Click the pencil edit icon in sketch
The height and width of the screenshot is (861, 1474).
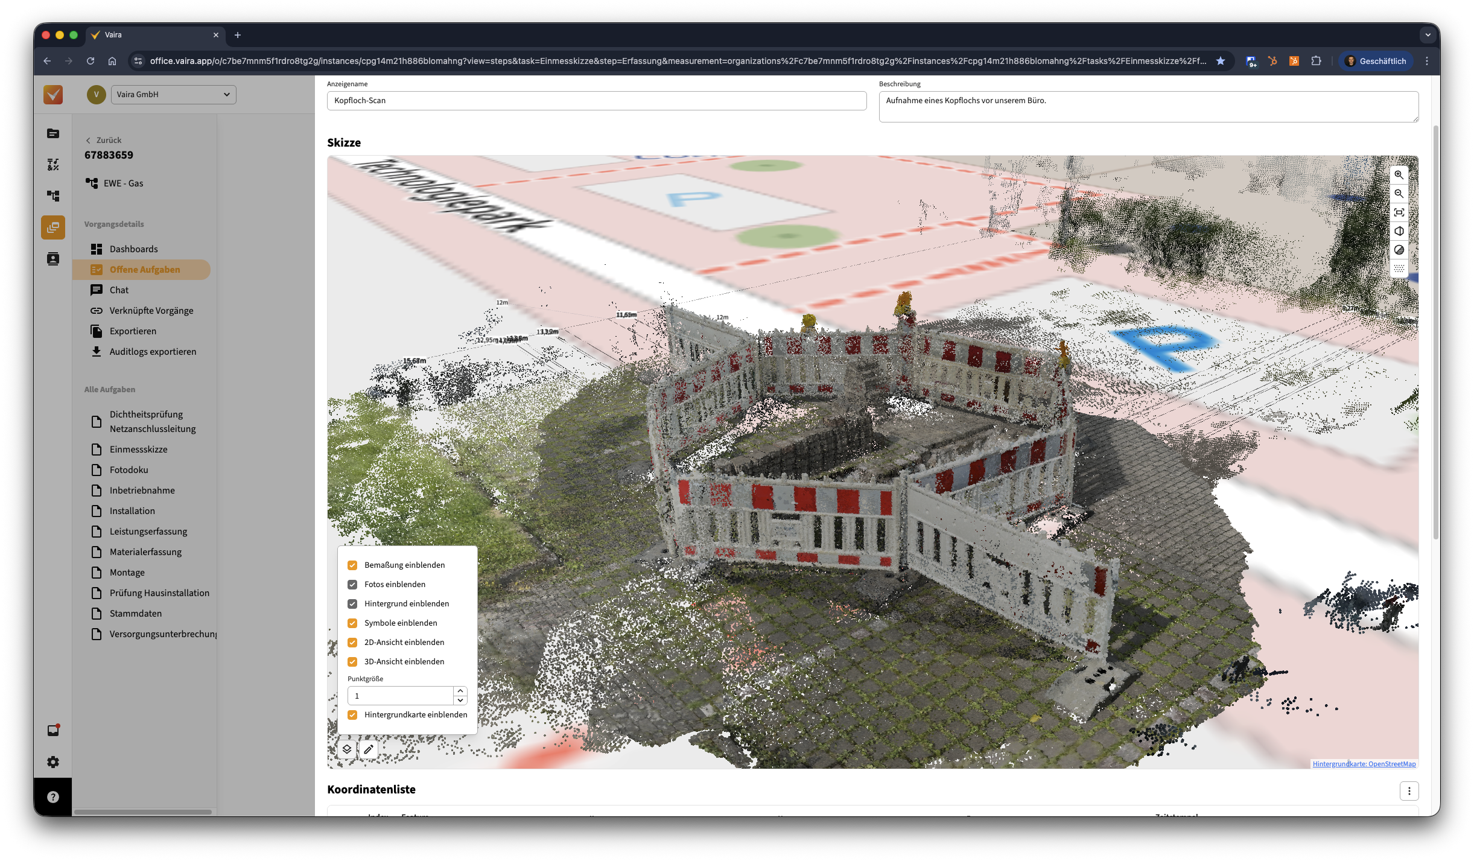369,749
